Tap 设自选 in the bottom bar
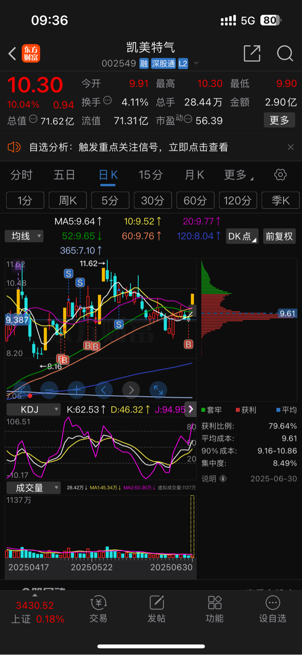302x655 pixels. 273,609
